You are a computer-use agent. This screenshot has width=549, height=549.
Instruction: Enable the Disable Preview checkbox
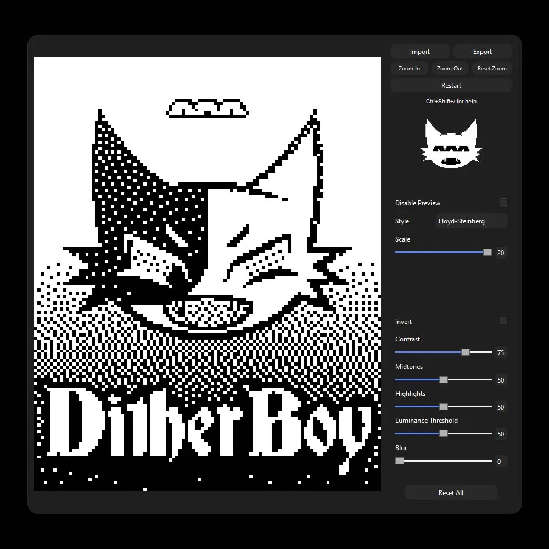point(503,202)
